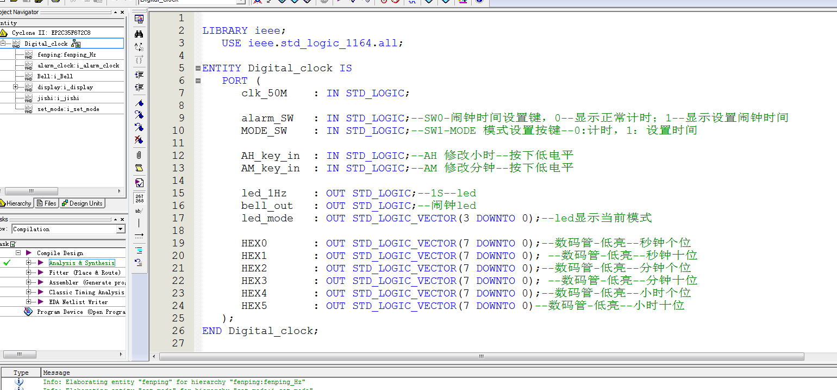Expand the EDA Netlist Writer task
The width and height of the screenshot is (837, 390).
pyautogui.click(x=29, y=302)
